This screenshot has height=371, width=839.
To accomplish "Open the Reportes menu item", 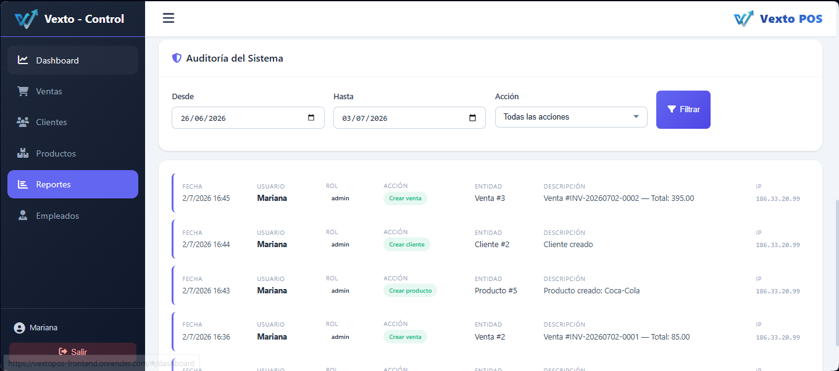I will tap(73, 184).
